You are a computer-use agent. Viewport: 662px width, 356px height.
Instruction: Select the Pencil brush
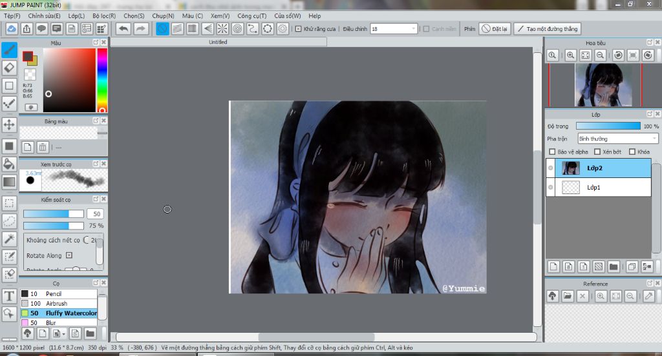pos(59,293)
